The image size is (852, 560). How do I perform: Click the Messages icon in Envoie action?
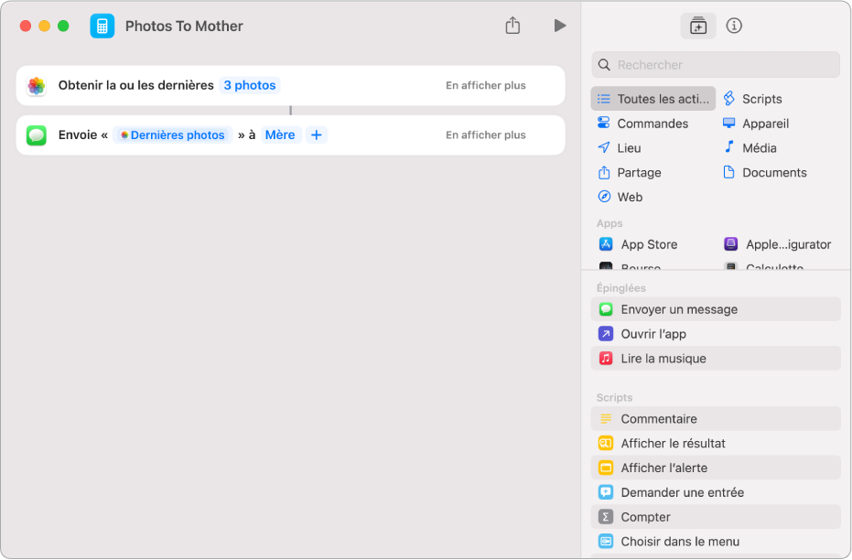coord(37,135)
